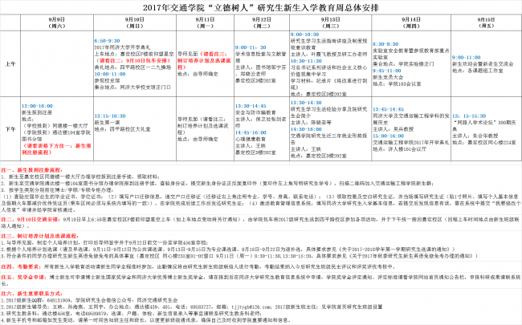The width and height of the screenshot is (522, 325).
Task: Click the '13:30-14:45' time entry
Action: coord(251,106)
